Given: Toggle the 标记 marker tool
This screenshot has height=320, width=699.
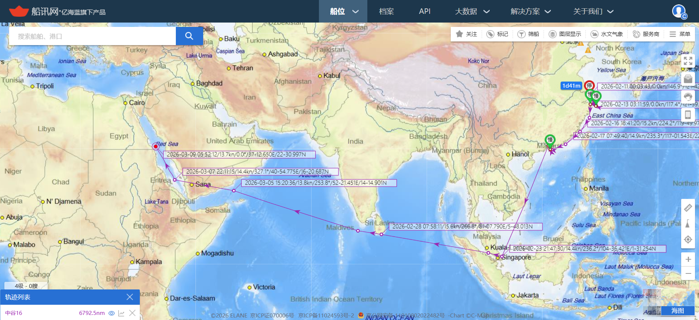Looking at the screenshot, I should tap(497, 34).
